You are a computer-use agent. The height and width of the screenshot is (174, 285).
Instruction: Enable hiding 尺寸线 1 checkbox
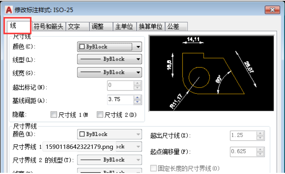coord(54,115)
